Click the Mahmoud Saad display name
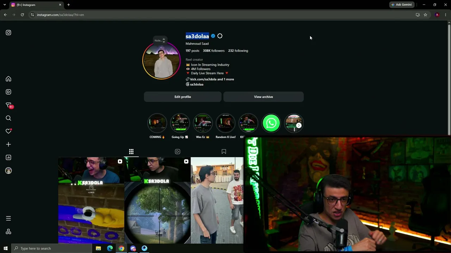 (x=197, y=44)
